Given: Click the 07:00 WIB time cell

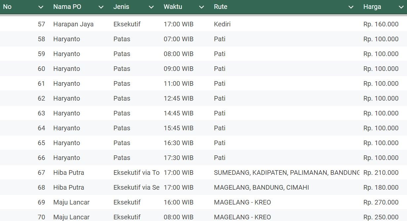Looking at the screenshot, I should click(x=179, y=39).
